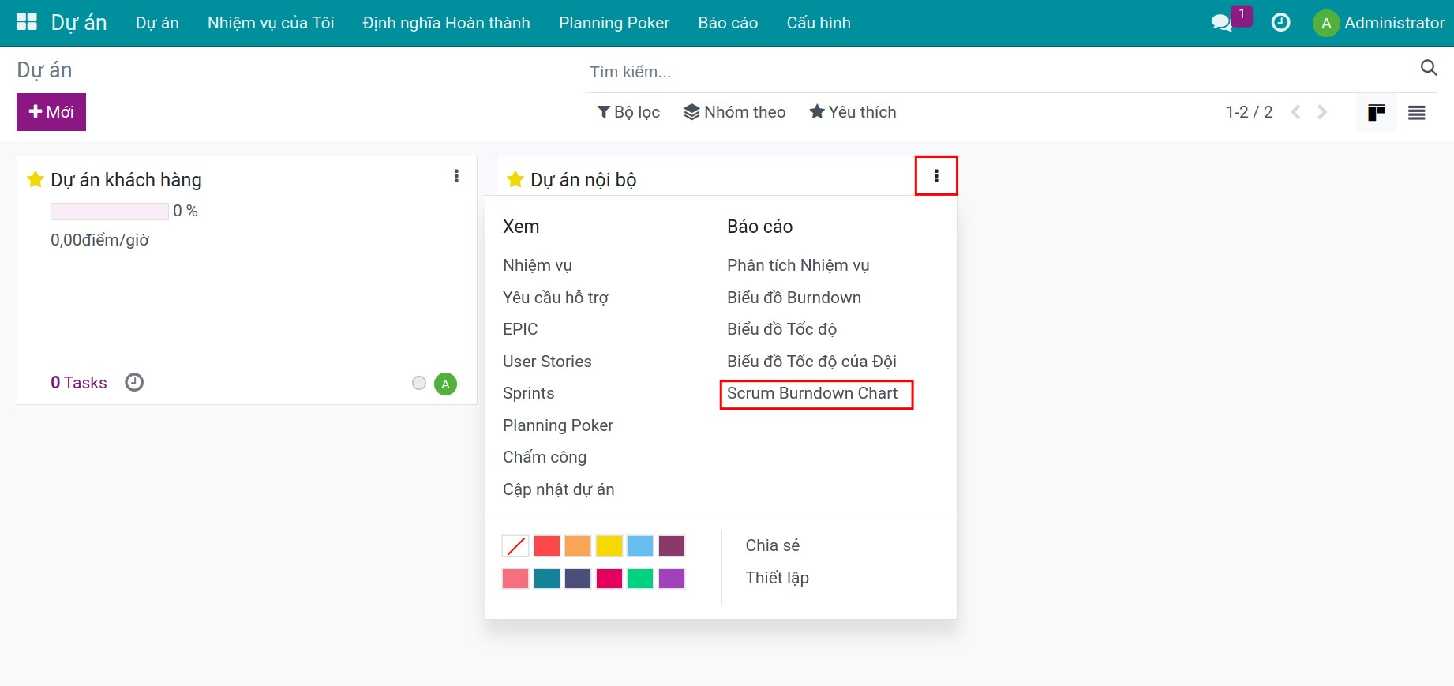Click the Tìm kiếm search field
This screenshot has height=686, width=1454.
(x=1002, y=72)
